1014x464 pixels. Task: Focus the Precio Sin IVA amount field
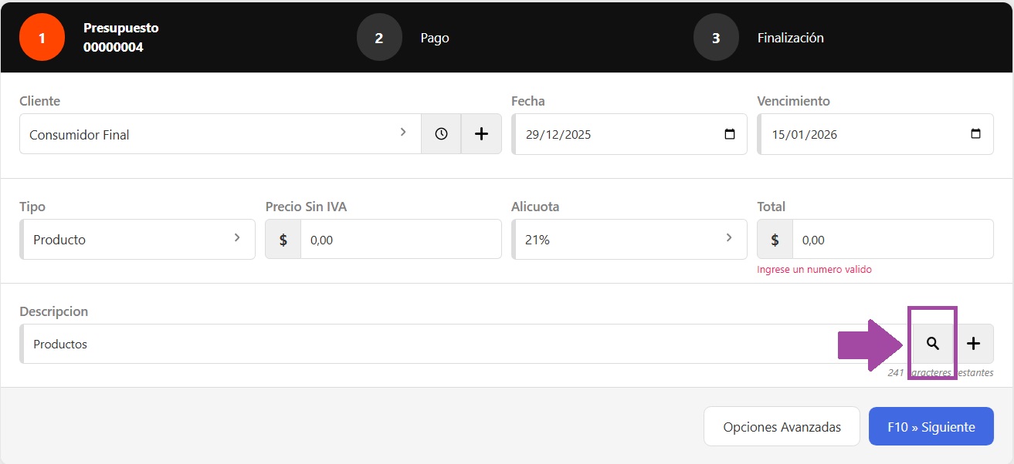400,240
